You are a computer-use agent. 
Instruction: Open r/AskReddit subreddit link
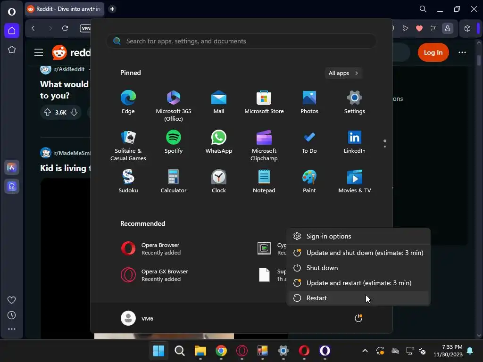[69, 69]
